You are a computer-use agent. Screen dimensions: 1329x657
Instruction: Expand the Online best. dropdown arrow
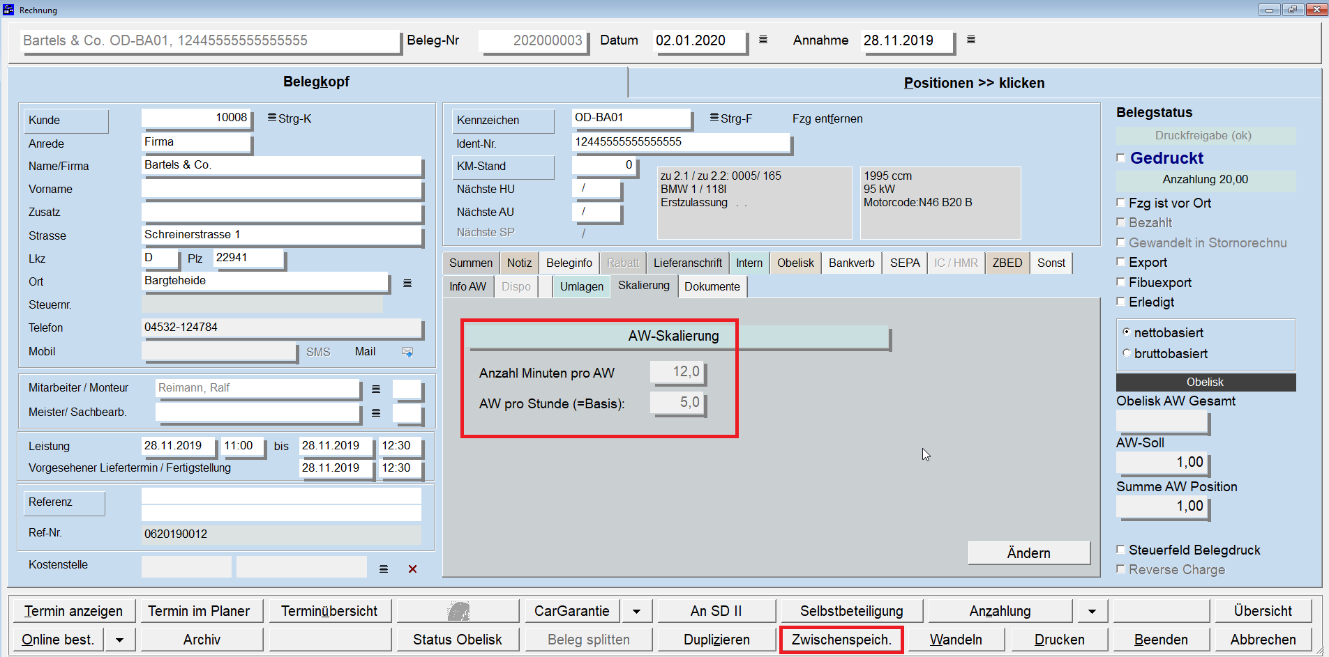120,640
